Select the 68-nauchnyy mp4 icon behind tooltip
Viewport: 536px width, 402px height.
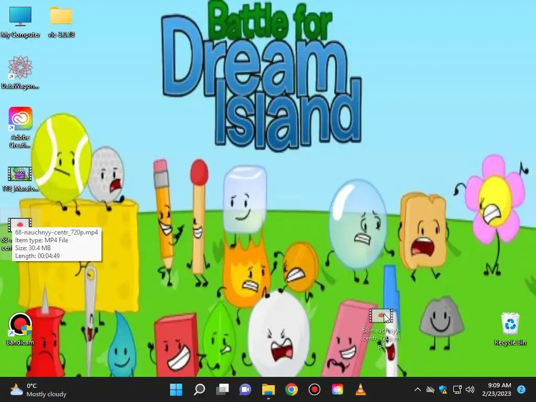point(19,224)
